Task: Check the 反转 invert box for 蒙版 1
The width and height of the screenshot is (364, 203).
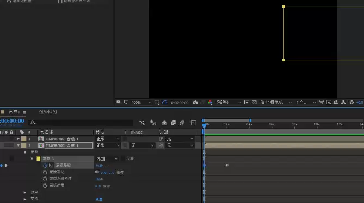Action: point(123,158)
